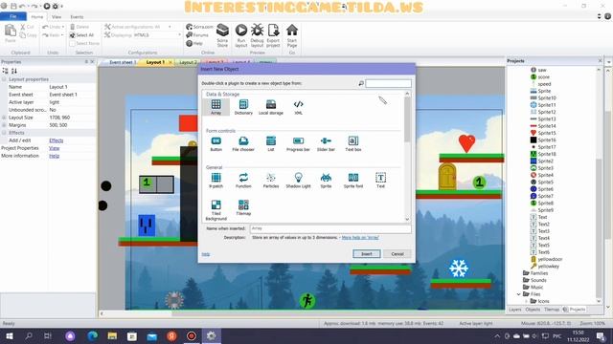This screenshot has width=613, height=344.
Task: Select the Slider bar plugin
Action: [326, 143]
